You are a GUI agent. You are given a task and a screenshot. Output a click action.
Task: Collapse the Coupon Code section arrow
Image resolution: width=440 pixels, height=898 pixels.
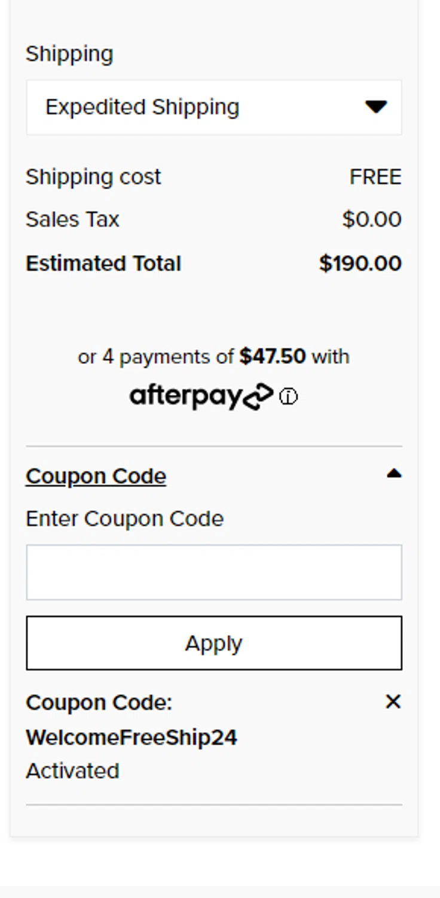click(393, 474)
